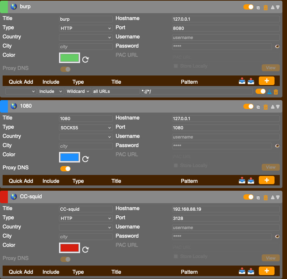Disable the burp proxy toggle
Viewport: 287px width, 279px height.
(x=248, y=7)
